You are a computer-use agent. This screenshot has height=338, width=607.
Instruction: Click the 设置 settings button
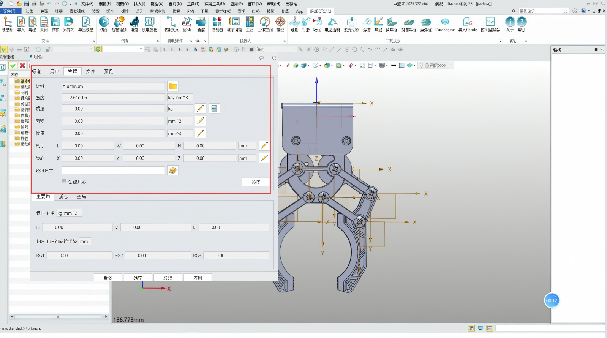pos(256,182)
